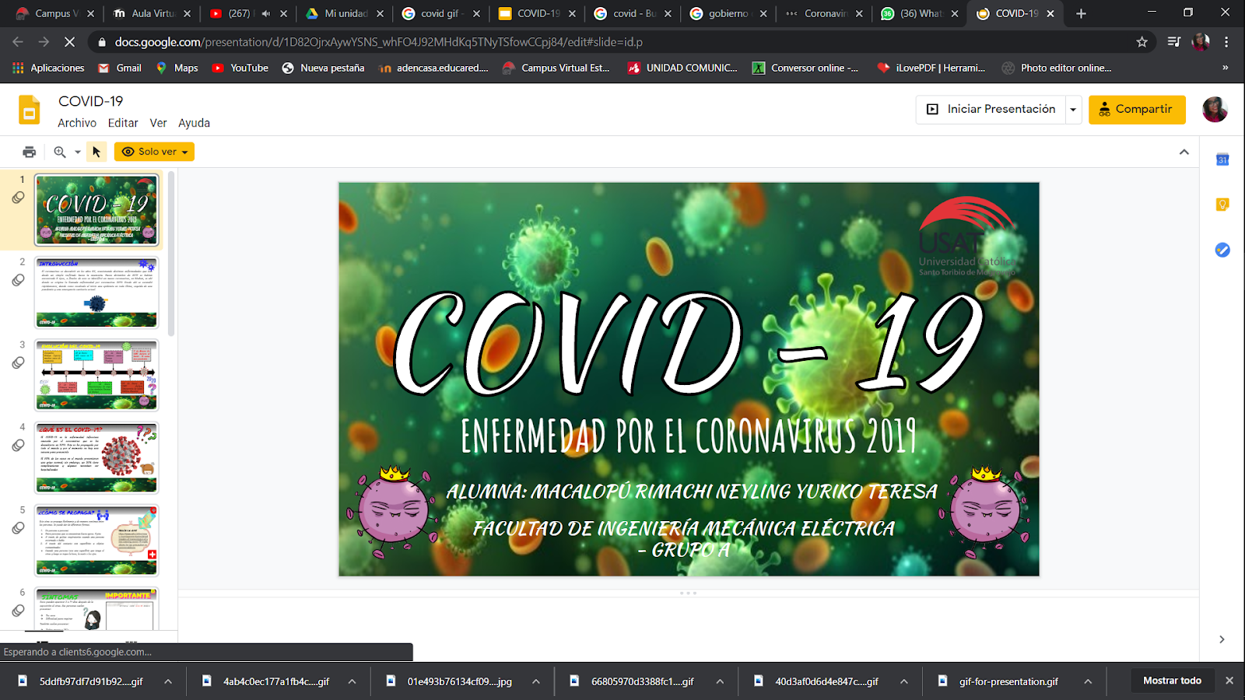Viewport: 1245px width, 700px height.
Task: Hide the side panel with bottom chevron
Action: pyautogui.click(x=1222, y=639)
